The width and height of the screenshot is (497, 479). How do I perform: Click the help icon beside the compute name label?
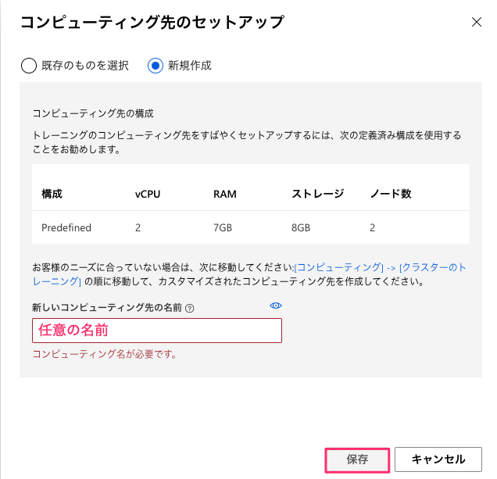(x=190, y=308)
